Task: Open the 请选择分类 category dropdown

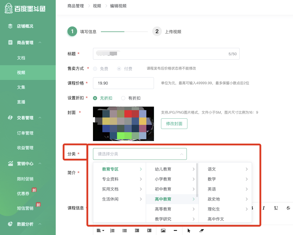Action: click(x=140, y=154)
